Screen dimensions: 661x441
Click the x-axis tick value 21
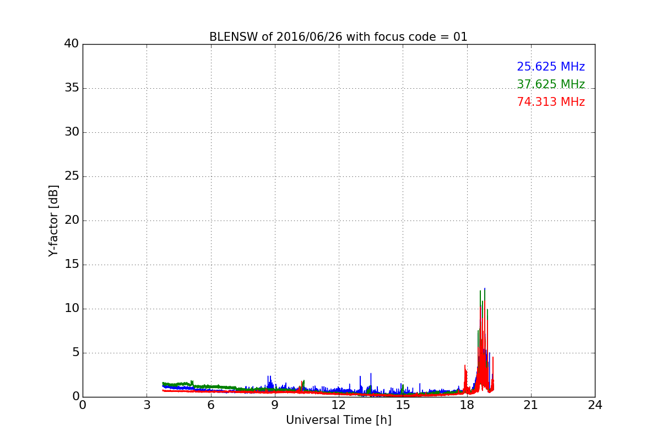[x=531, y=405]
